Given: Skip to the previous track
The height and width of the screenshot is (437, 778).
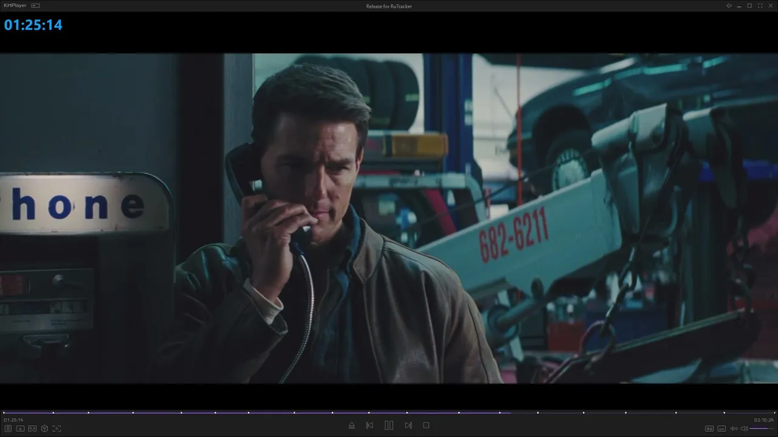Looking at the screenshot, I should [370, 425].
